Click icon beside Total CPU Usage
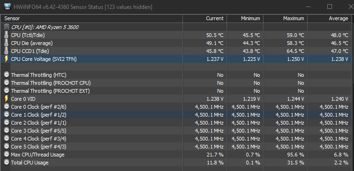Screen dimensions: 354x171 [7, 163]
